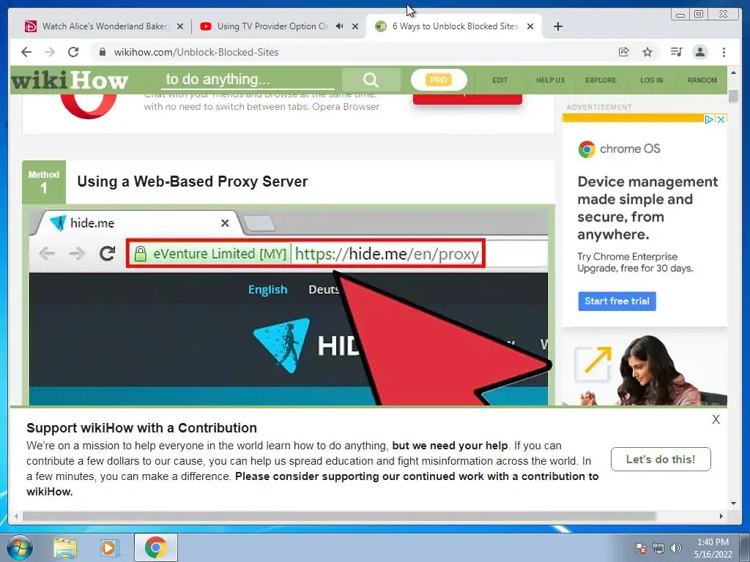Screen dimensions: 750x562
Task: Open the media controls icon
Action: pyautogui.click(x=676, y=52)
